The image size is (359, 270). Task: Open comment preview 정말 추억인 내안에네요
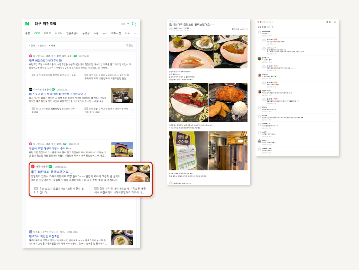point(120,190)
